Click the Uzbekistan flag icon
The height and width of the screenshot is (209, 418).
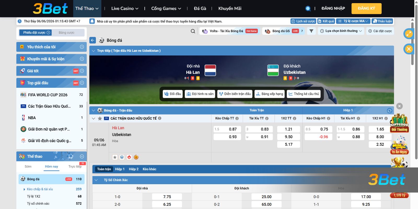(x=273, y=70)
